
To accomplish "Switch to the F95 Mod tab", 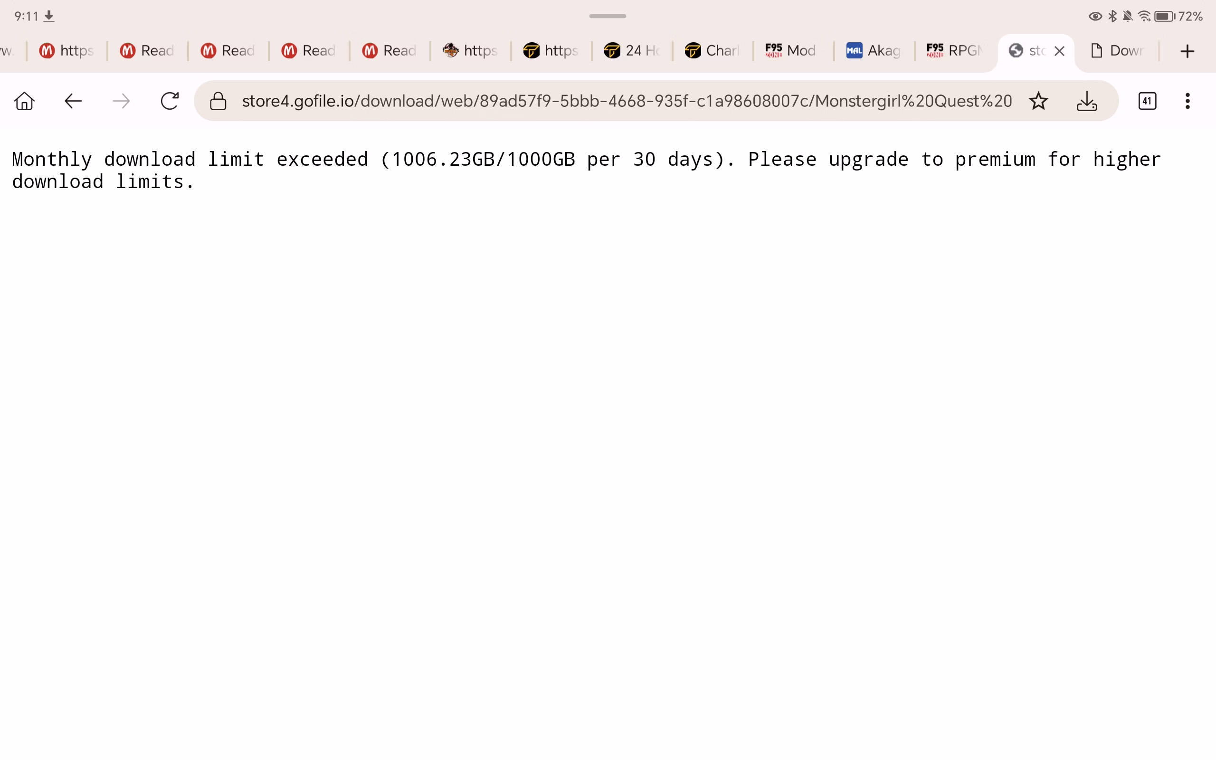I will tap(791, 51).
